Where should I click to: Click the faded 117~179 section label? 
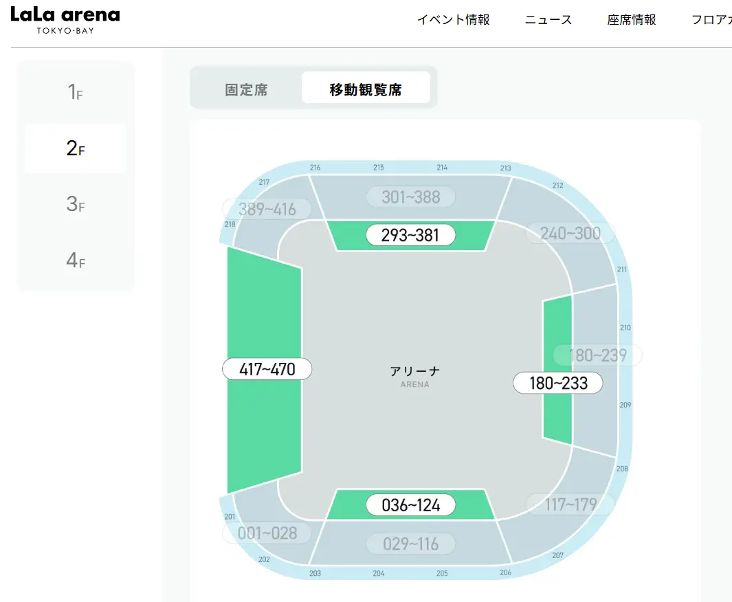(570, 504)
